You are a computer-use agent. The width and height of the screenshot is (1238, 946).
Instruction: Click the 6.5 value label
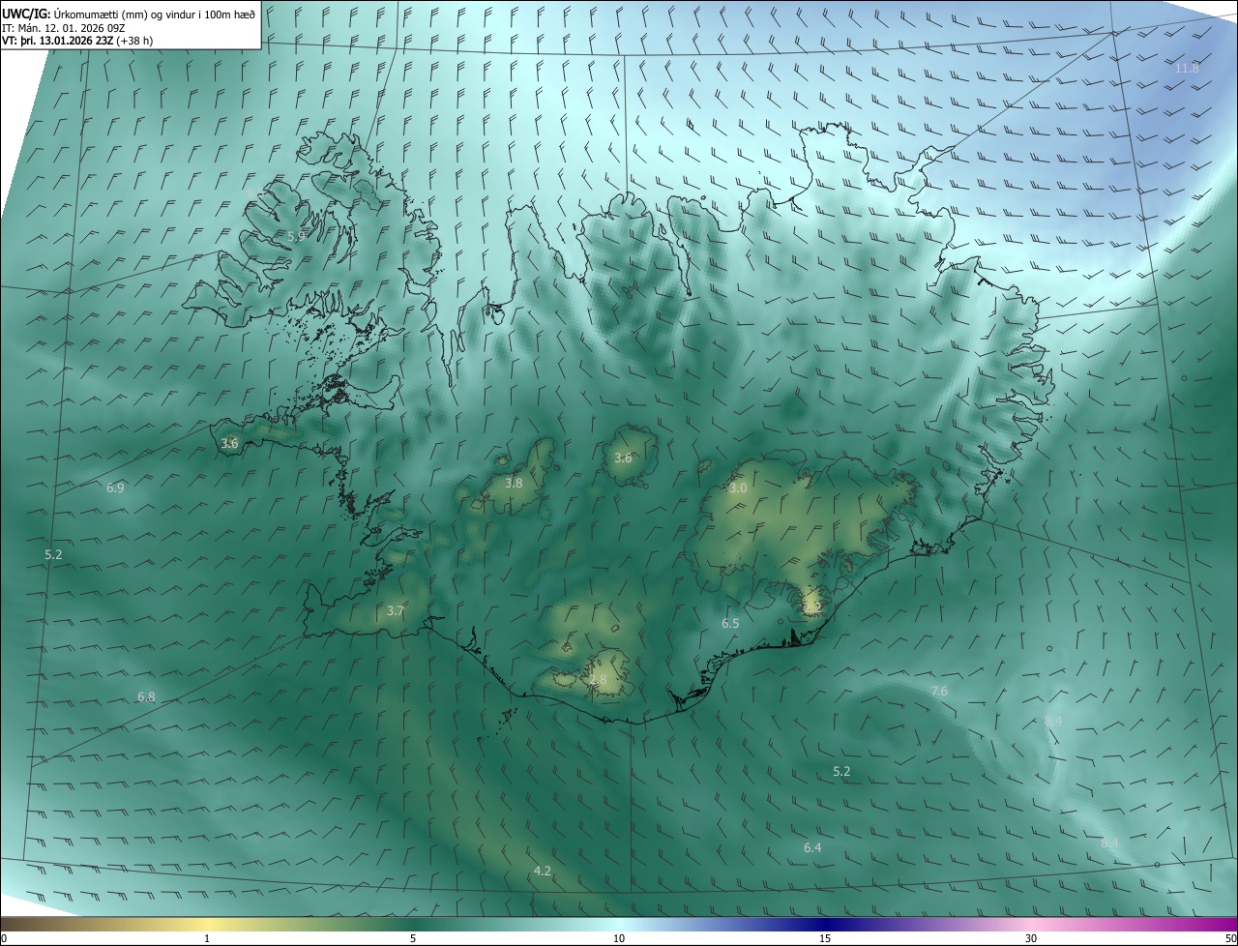730,624
